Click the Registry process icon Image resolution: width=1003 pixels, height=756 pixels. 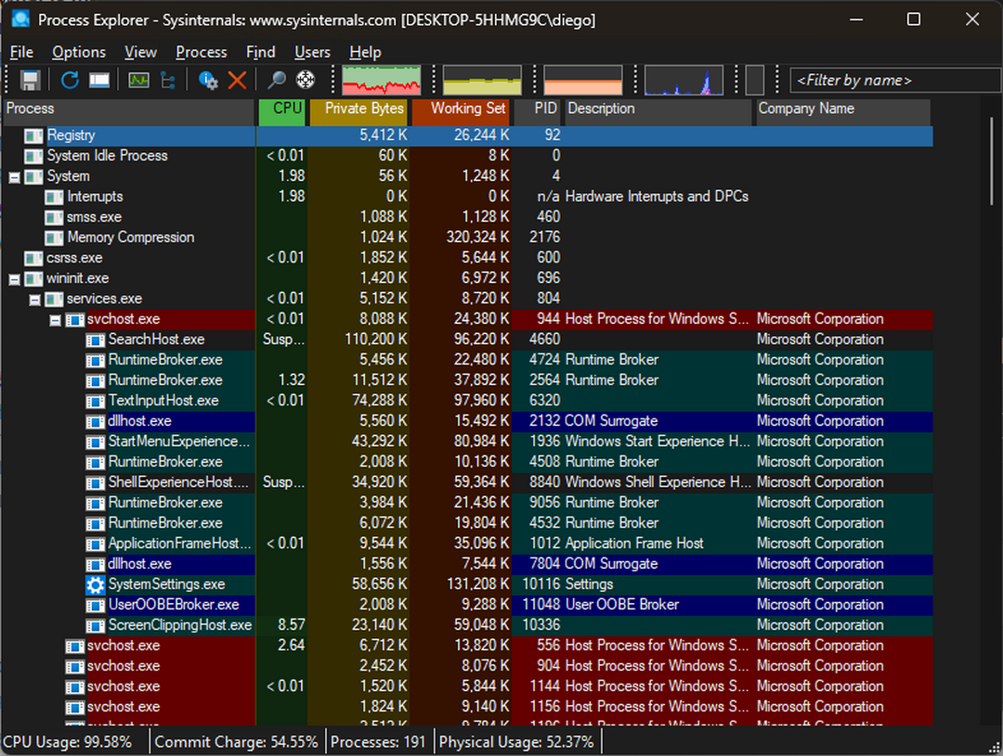pyautogui.click(x=33, y=135)
